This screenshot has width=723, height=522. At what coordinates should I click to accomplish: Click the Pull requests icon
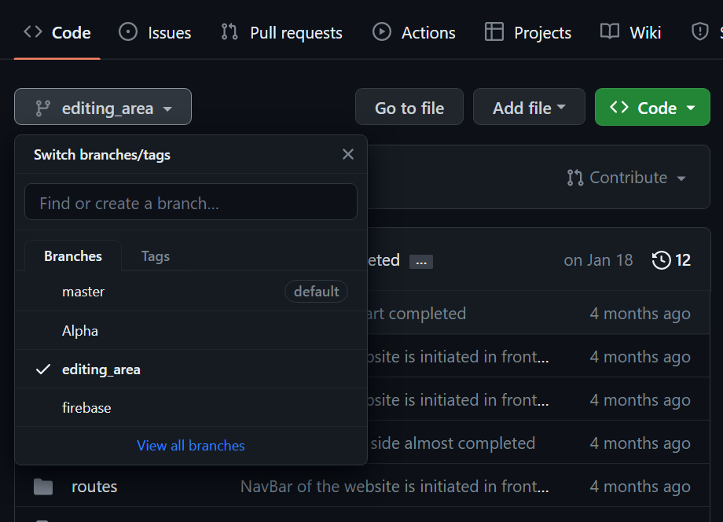click(x=229, y=32)
